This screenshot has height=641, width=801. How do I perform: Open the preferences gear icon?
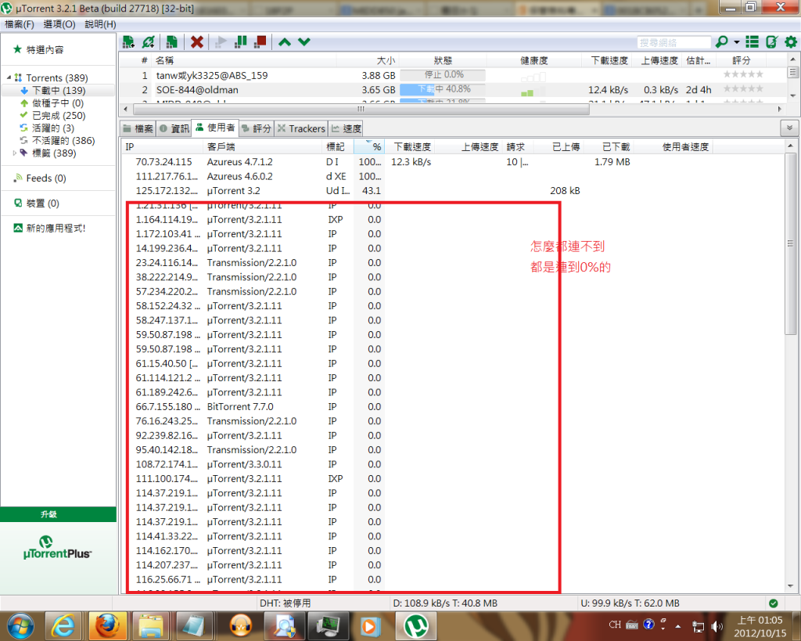(791, 41)
